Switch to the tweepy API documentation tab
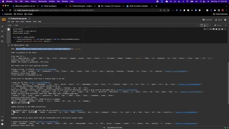The height and width of the screenshot is (129, 229). [x=111, y=6]
